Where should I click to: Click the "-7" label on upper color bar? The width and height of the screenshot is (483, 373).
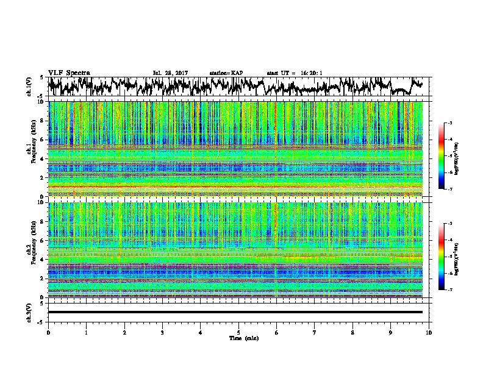coord(449,189)
